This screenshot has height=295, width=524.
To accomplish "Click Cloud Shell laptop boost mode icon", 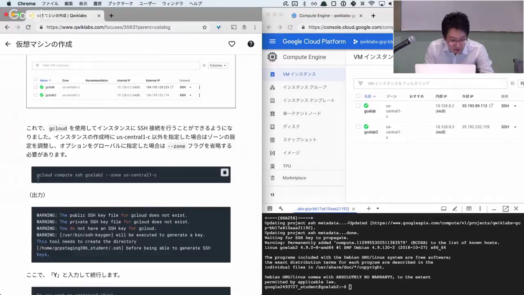I will point(443,209).
